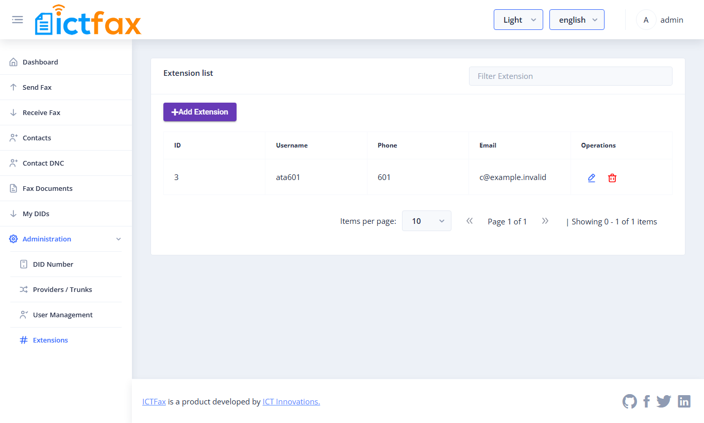
Task: Open the Twitter footer icon
Action: click(x=664, y=401)
